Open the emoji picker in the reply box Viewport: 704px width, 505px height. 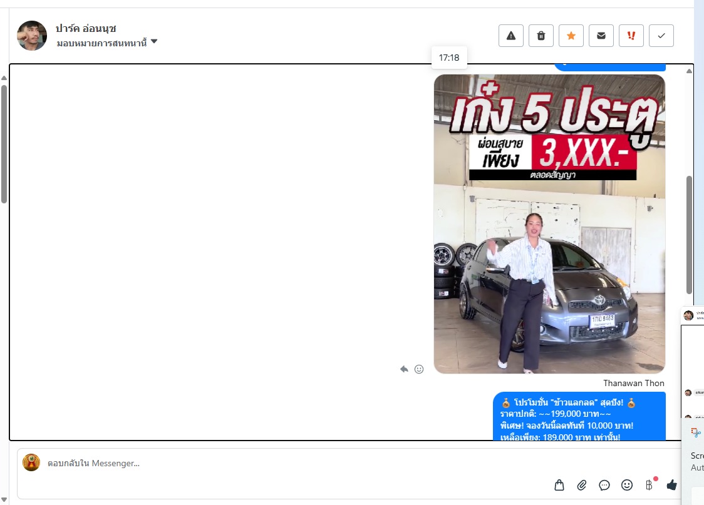click(x=626, y=485)
